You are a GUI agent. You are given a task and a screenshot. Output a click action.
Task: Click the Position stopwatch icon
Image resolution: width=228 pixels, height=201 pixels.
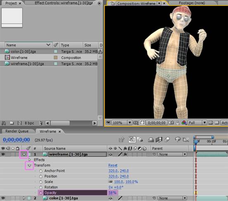[x=41, y=176]
